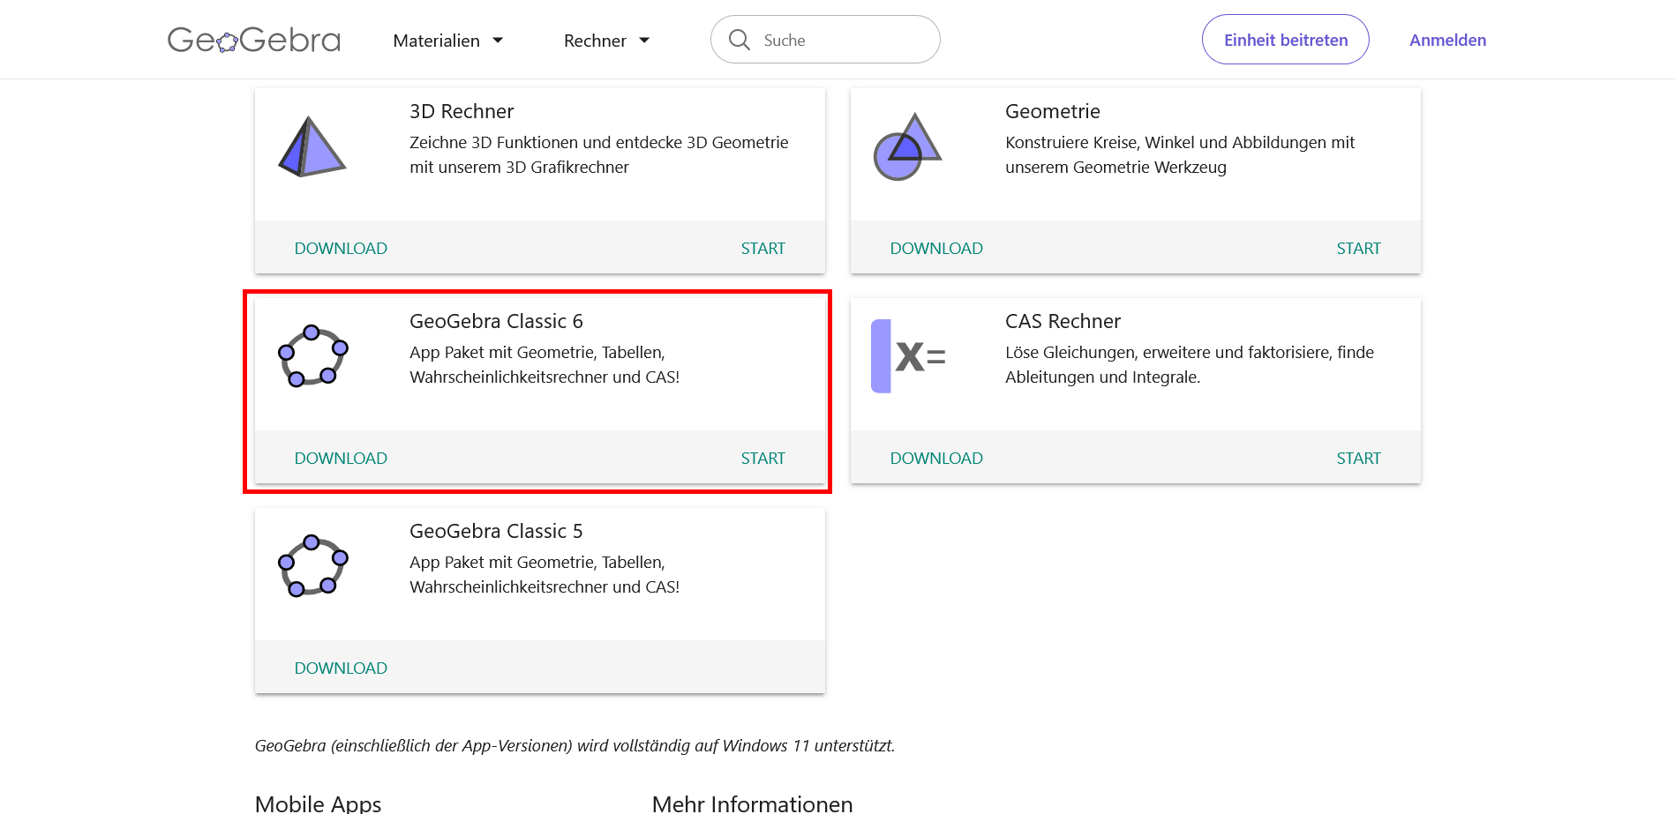Click the 3D Rechner pyramid icon

(x=312, y=146)
